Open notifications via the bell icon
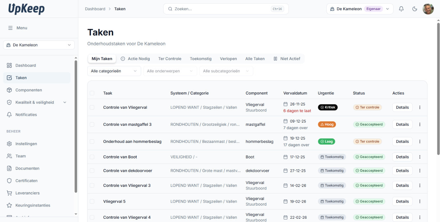The height and width of the screenshot is (222, 440). pos(401,9)
